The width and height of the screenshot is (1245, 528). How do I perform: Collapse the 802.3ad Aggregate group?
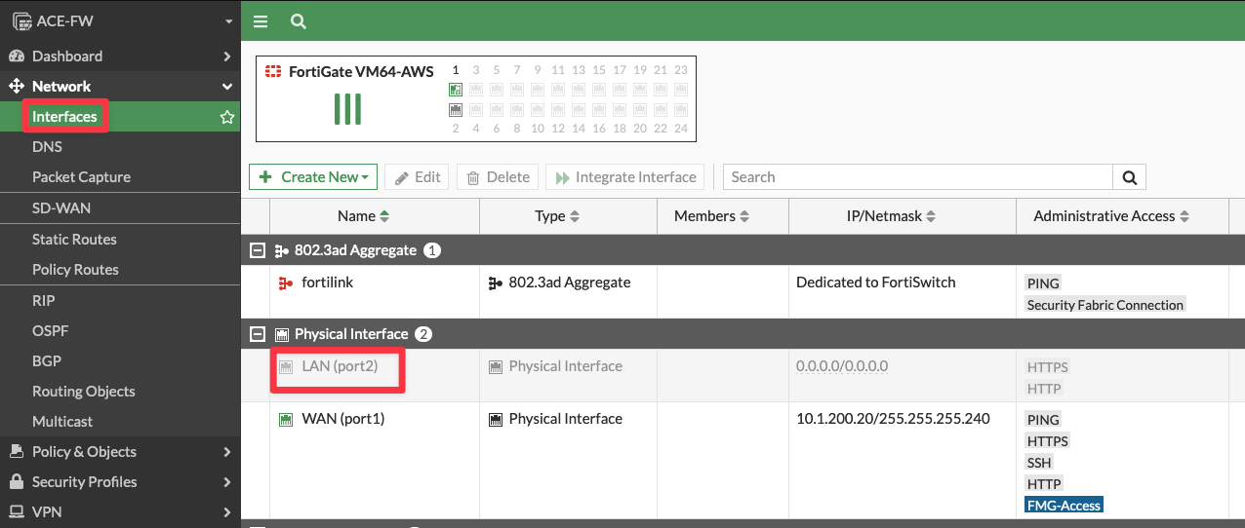(x=258, y=250)
